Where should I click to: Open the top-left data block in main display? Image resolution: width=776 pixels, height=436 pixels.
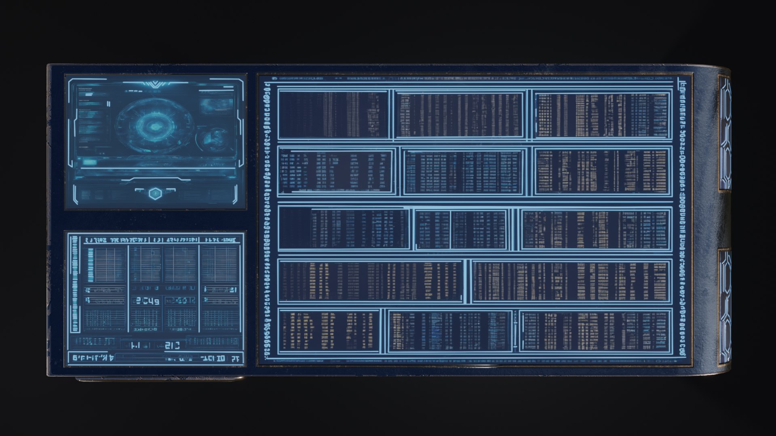click(x=333, y=115)
